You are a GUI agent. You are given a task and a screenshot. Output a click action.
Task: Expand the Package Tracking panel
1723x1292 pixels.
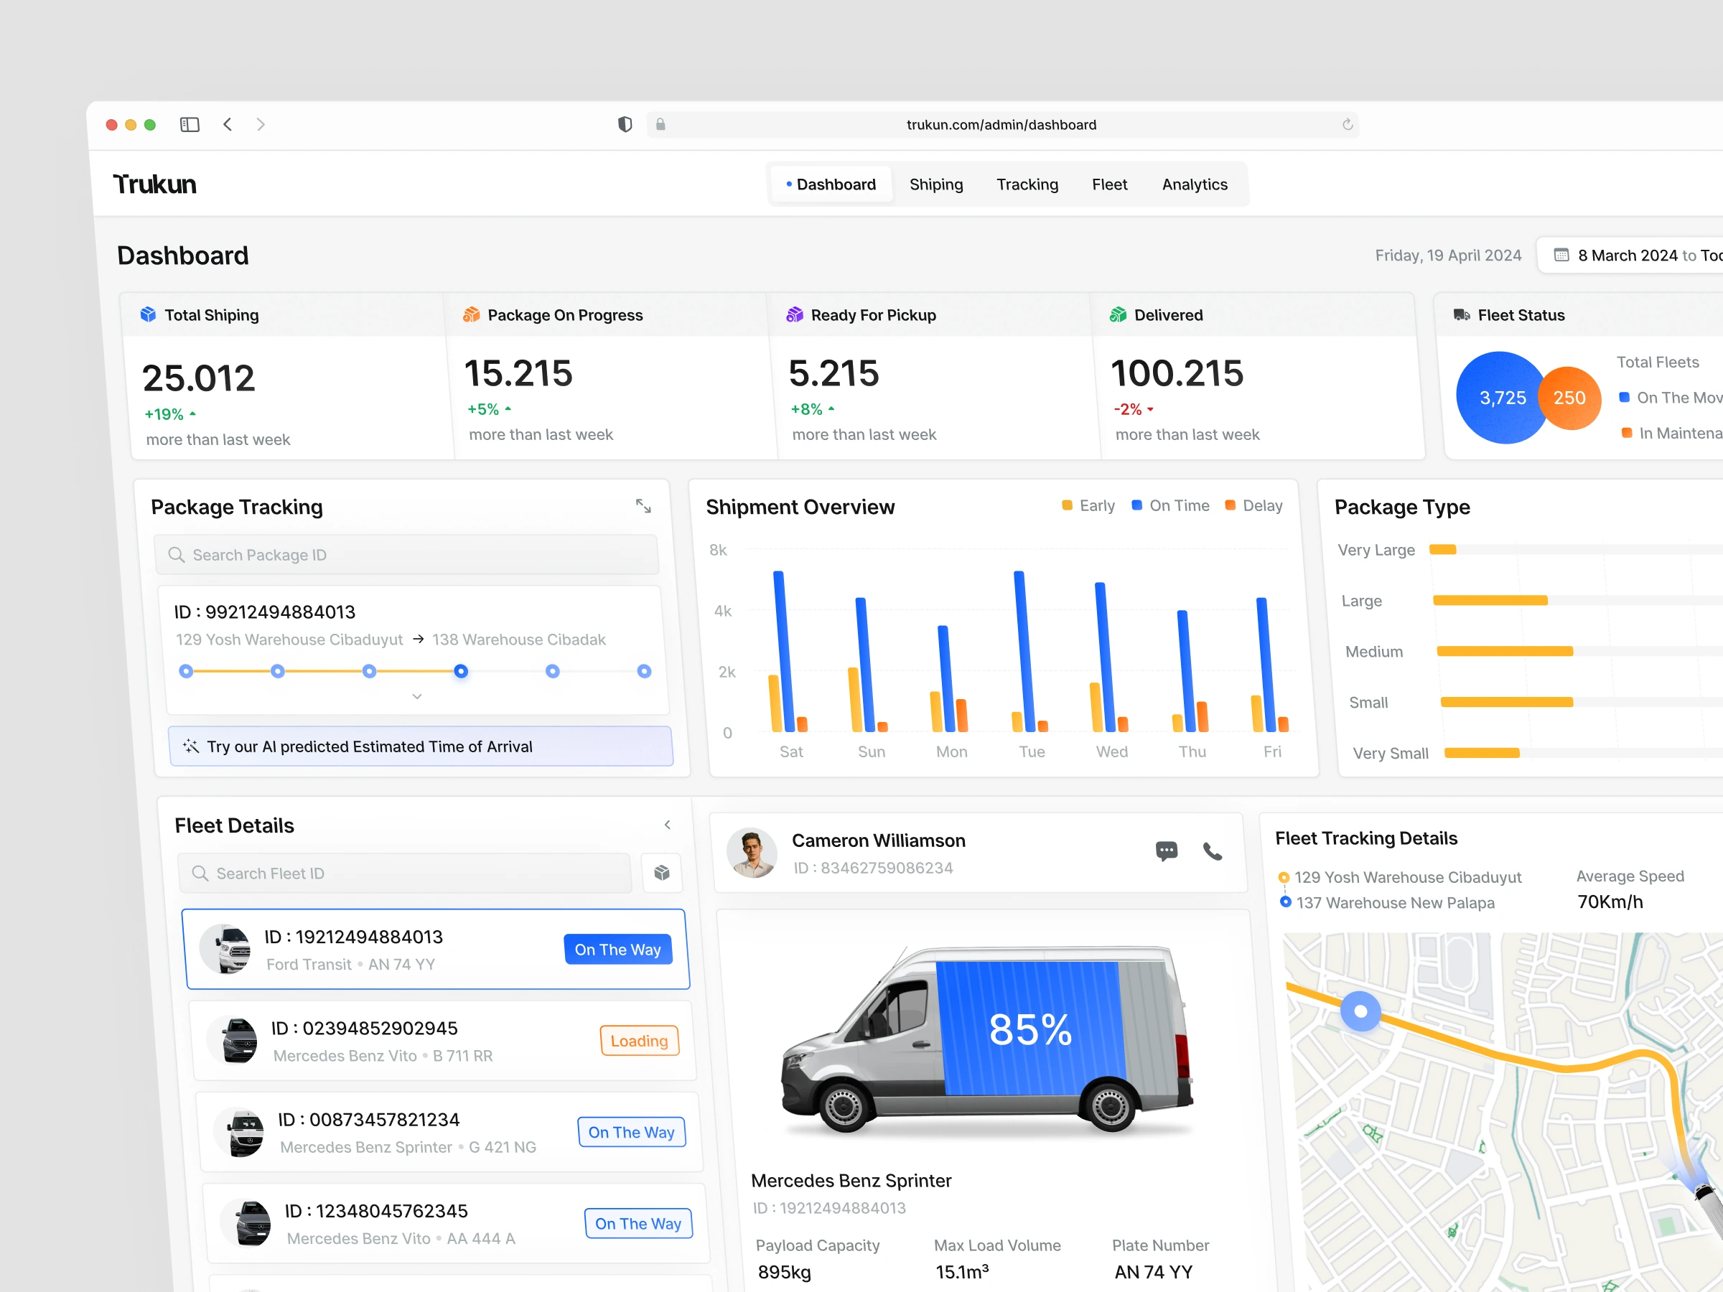(643, 506)
